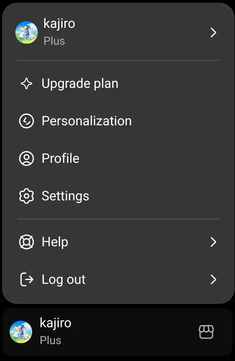This screenshot has width=235, height=361.
Task: Click the sparkle icon beside Upgrade plan
Action: pos(27,83)
